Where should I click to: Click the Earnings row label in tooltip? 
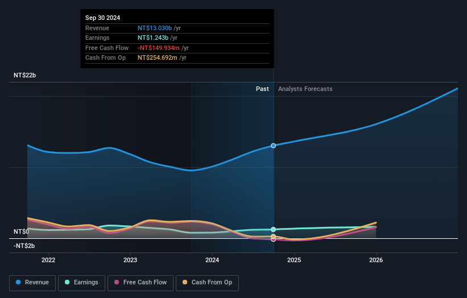pyautogui.click(x=97, y=38)
